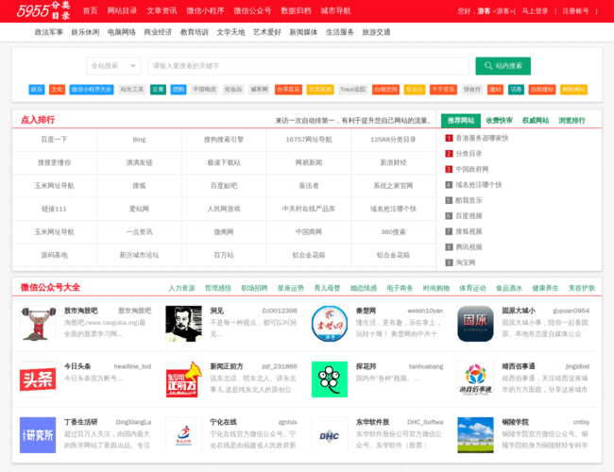Open 中关村在线产品库 link

pyautogui.click(x=309, y=209)
